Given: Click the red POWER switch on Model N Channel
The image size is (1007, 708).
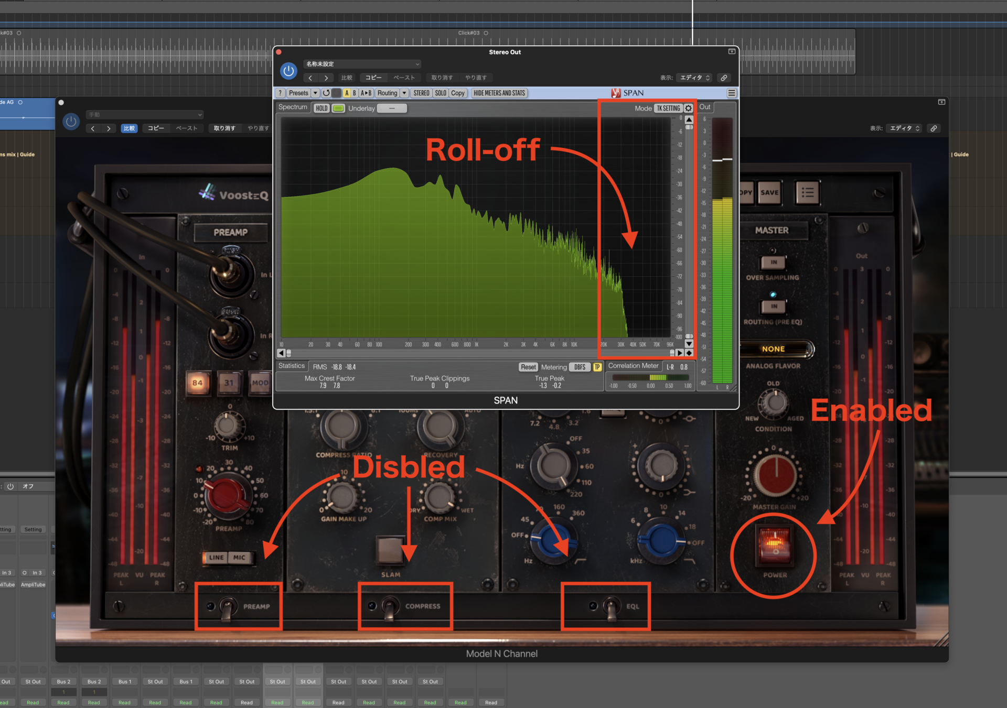Looking at the screenshot, I should pos(774,545).
